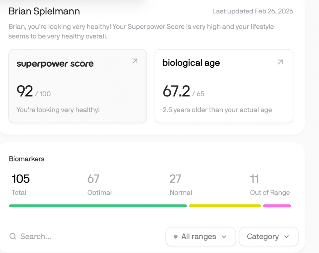This screenshot has height=253, width=319.
Task: Click the search magnifier icon
Action: click(13, 236)
